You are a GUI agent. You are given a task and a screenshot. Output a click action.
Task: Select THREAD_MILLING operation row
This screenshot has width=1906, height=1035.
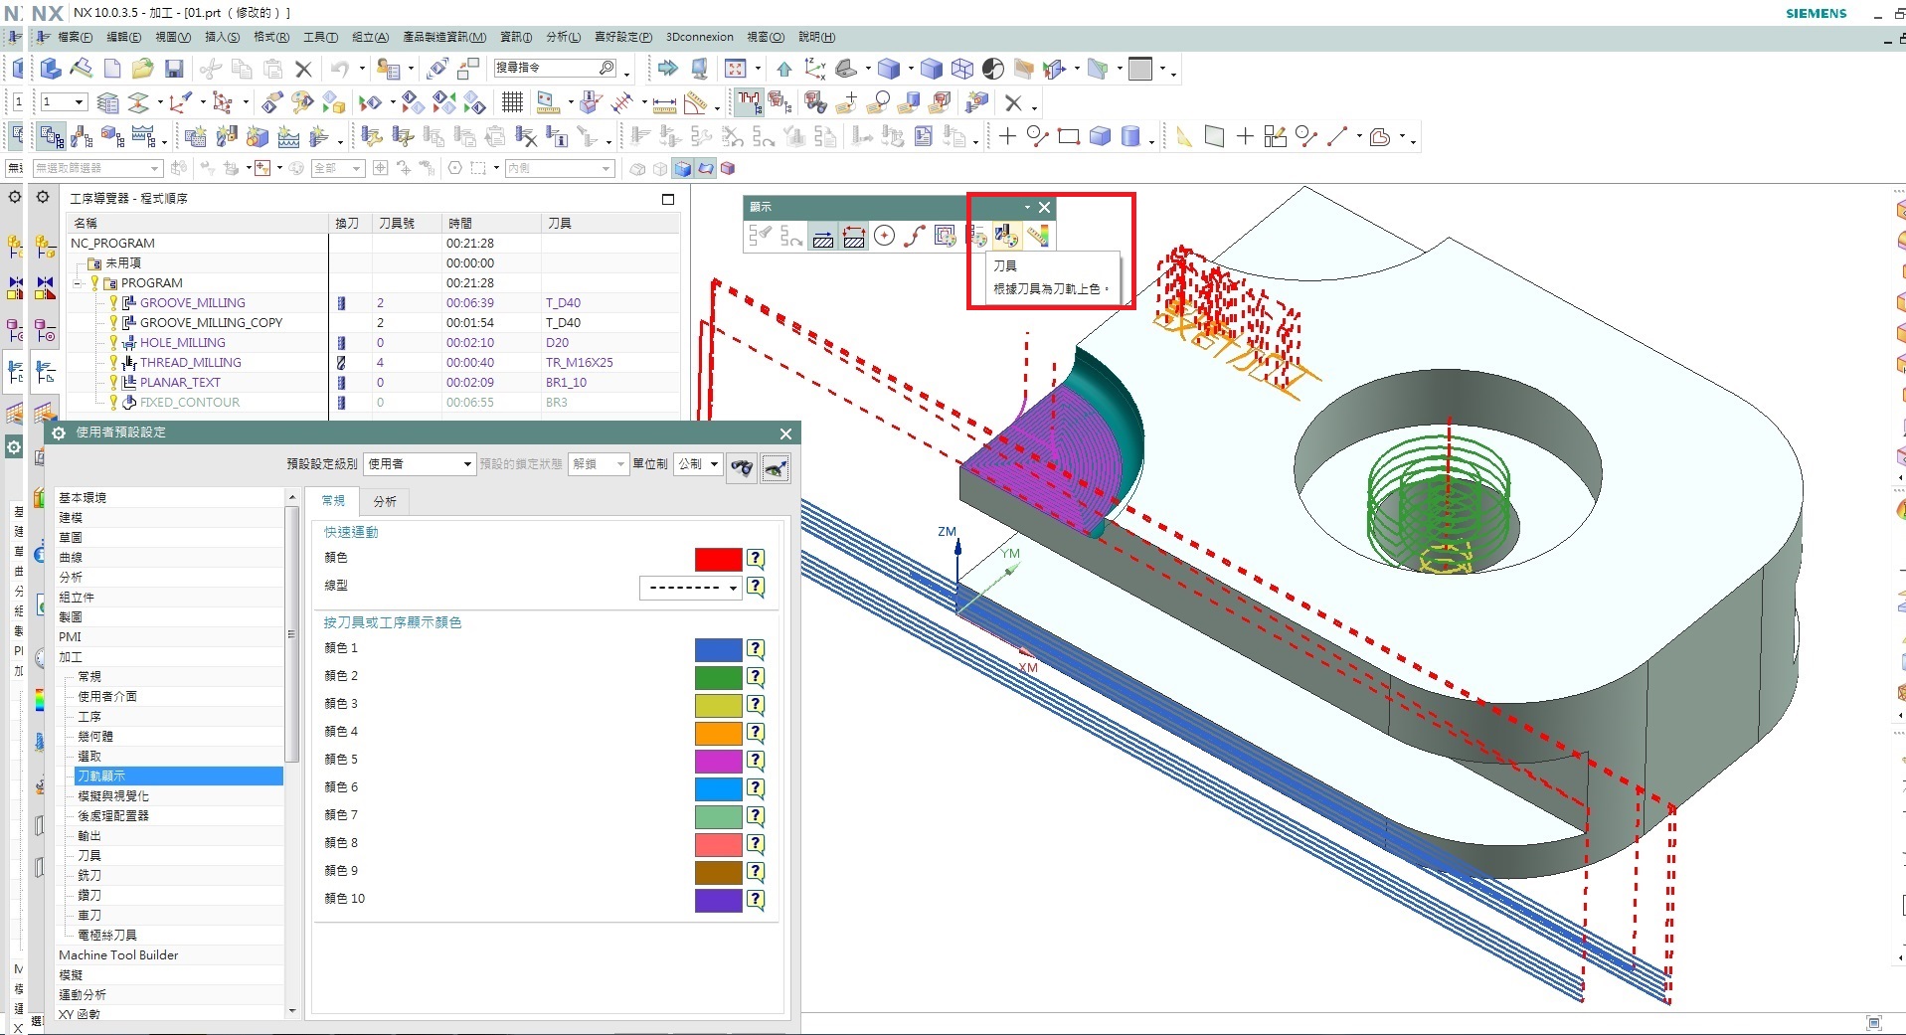(373, 363)
